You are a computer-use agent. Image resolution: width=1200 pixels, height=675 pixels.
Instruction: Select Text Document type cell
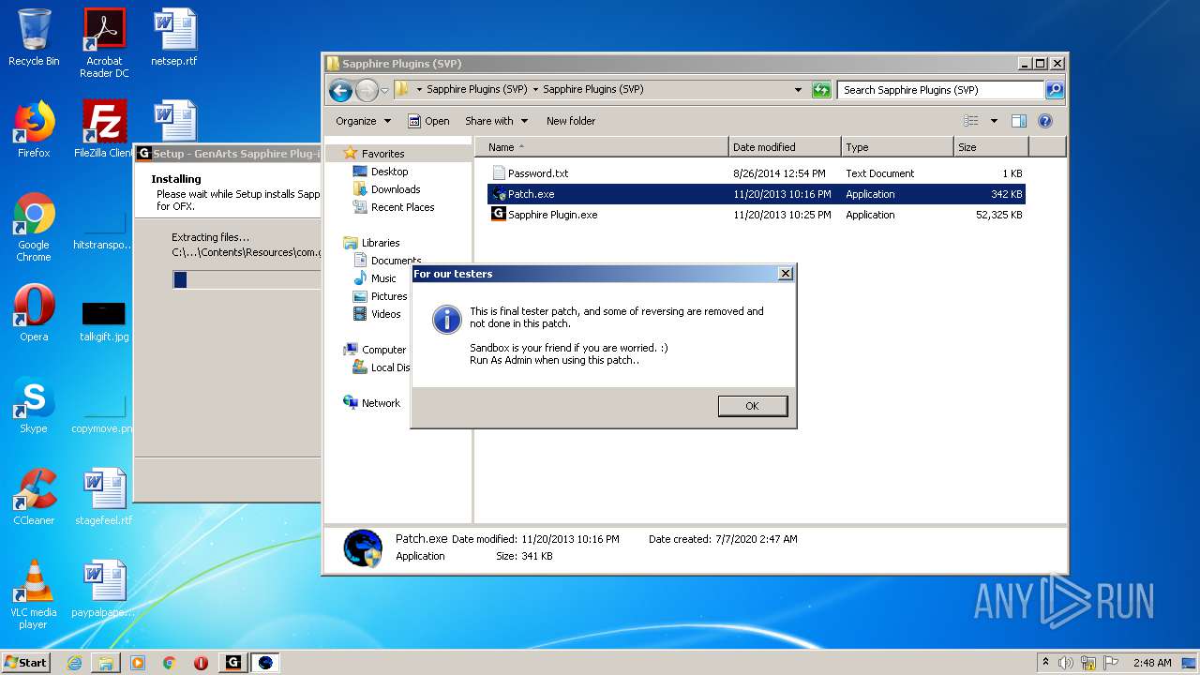[x=879, y=173]
